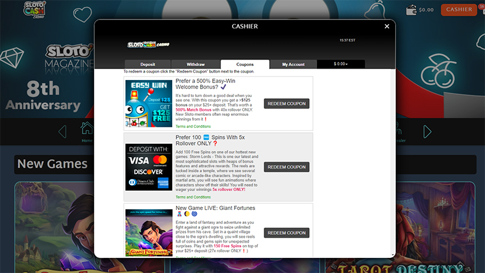Image resolution: width=485 pixels, height=273 pixels.
Task: Open the Deposit tab
Action: point(147,64)
